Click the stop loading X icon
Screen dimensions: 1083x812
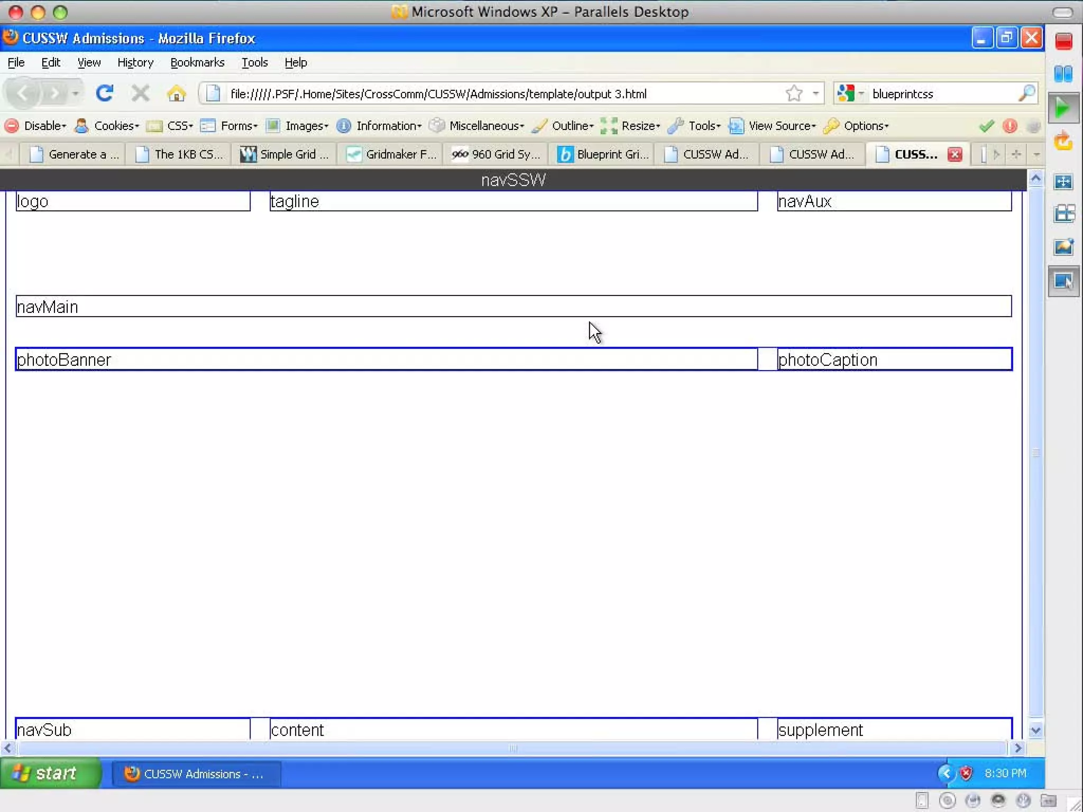[x=140, y=94]
